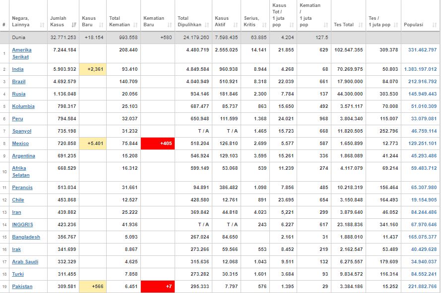Select Mexico new deaths cell +405
This screenshot has height=293, width=441.
[158, 144]
